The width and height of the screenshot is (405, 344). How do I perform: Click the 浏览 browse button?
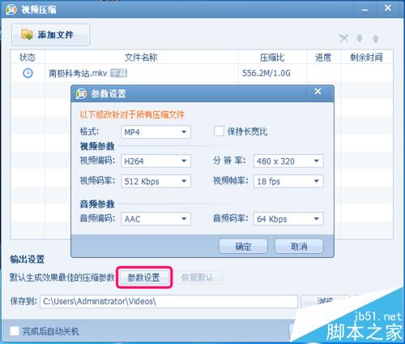tap(325, 301)
